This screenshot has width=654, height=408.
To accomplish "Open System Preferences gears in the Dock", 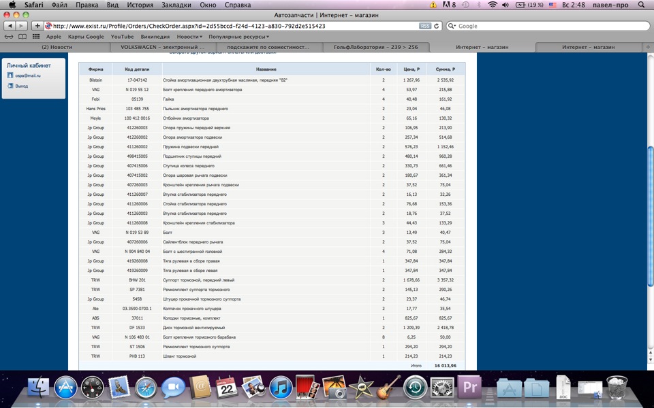I will pyautogui.click(x=442, y=388).
